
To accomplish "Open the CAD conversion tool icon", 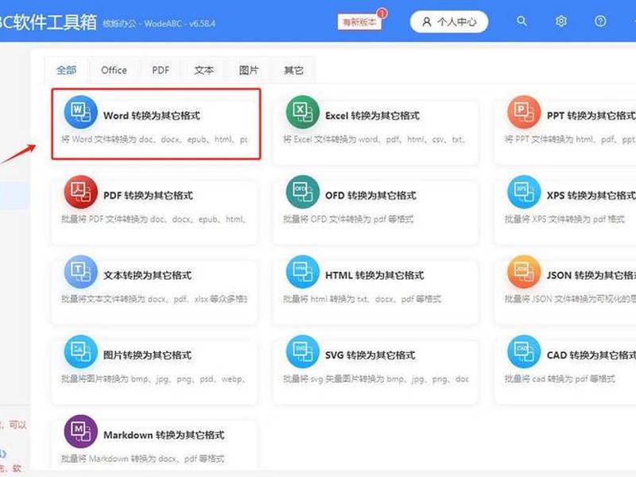I will tap(524, 351).
